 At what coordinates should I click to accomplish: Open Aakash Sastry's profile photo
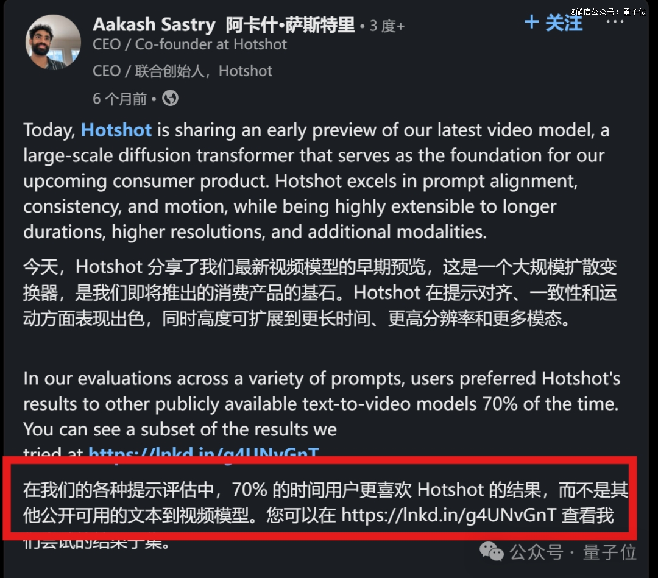point(53,42)
